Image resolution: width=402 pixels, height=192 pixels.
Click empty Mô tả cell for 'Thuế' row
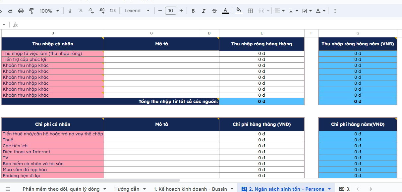coord(161,140)
